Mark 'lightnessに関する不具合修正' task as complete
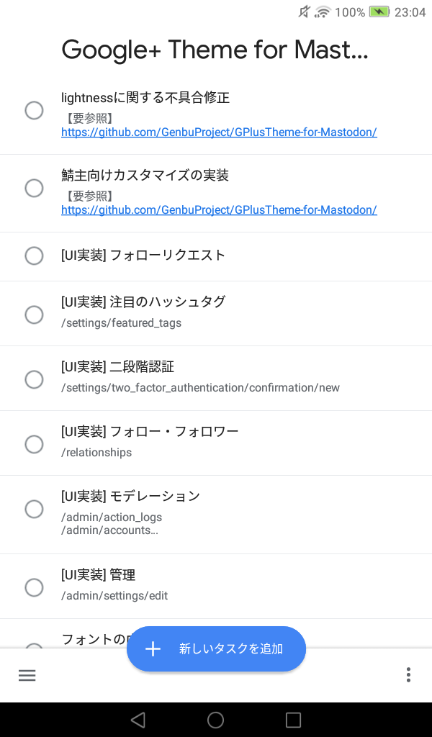Viewport: 432px width, 737px height. click(34, 110)
